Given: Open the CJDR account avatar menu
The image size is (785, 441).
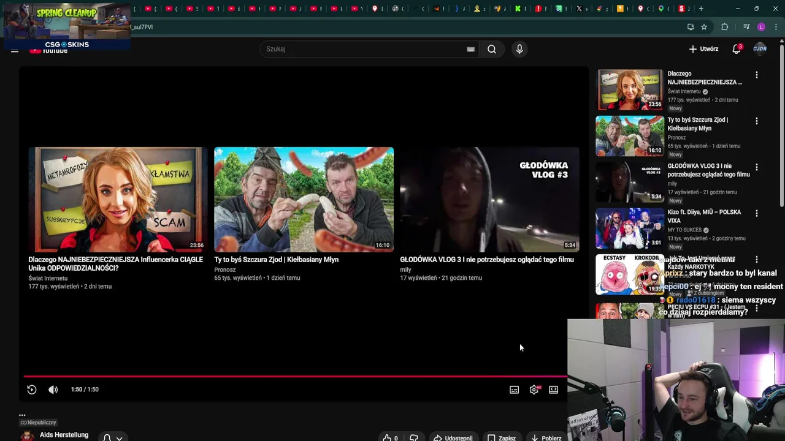Looking at the screenshot, I should (x=760, y=49).
